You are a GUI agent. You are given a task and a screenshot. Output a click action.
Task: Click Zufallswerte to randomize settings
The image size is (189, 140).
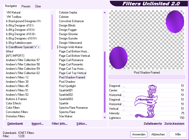coord(152,124)
